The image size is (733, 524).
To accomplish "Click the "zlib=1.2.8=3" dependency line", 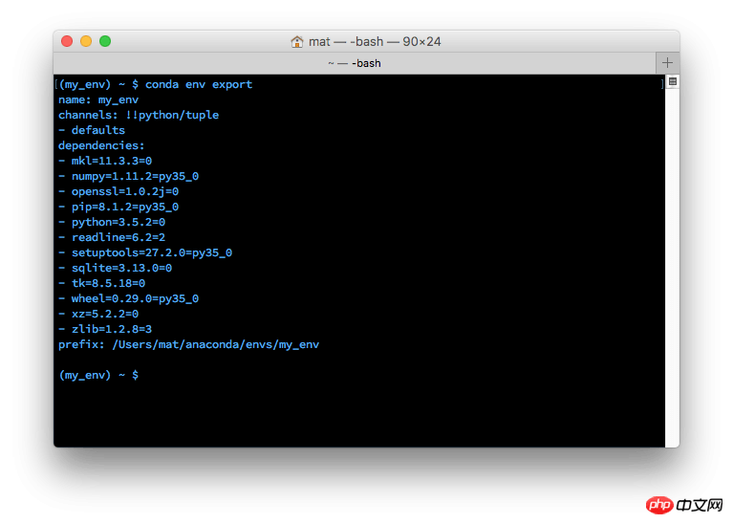I will [x=112, y=329].
